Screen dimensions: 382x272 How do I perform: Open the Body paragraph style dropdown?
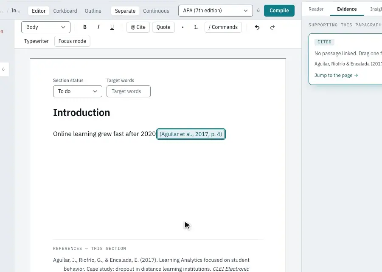point(46,27)
